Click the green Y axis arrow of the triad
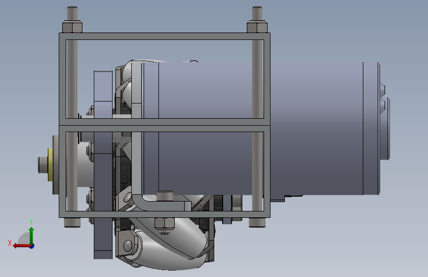Viewport: 428px width, 277px height. click(x=32, y=236)
